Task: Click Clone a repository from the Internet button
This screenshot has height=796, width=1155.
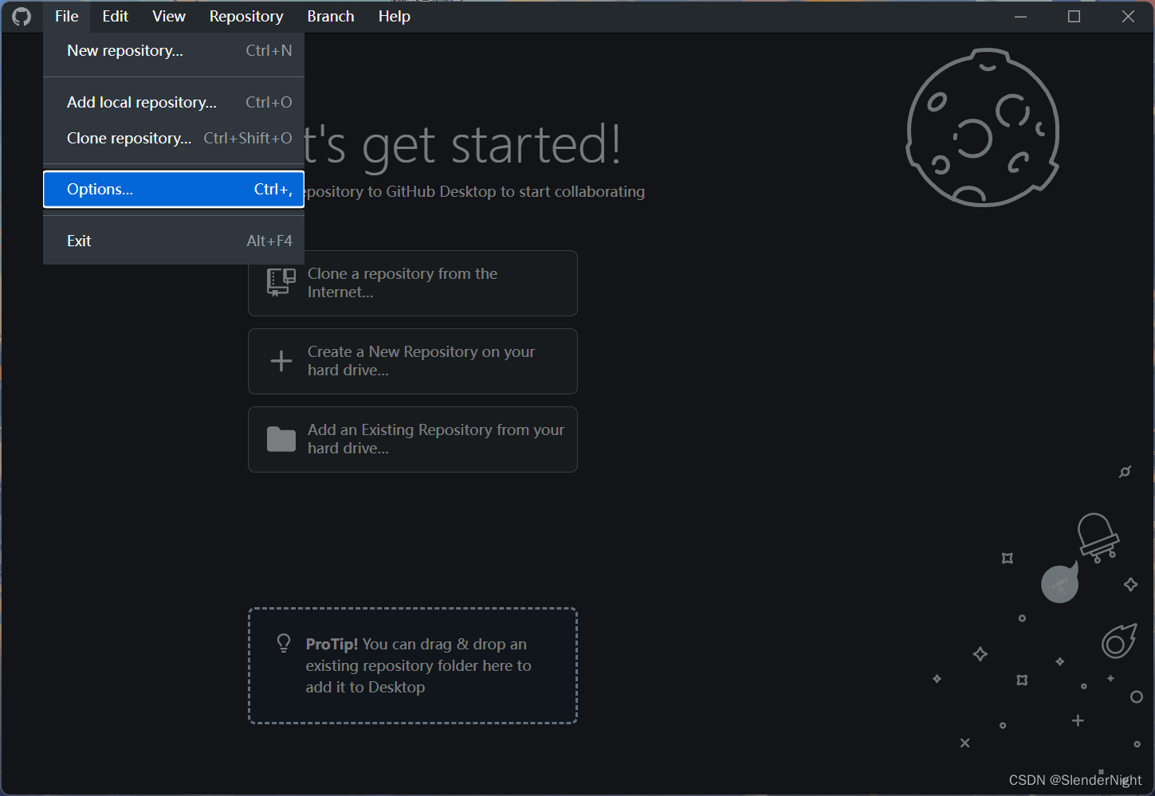Action: point(413,284)
